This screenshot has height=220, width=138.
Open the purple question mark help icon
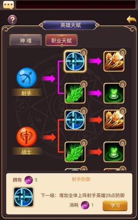[12, 20]
